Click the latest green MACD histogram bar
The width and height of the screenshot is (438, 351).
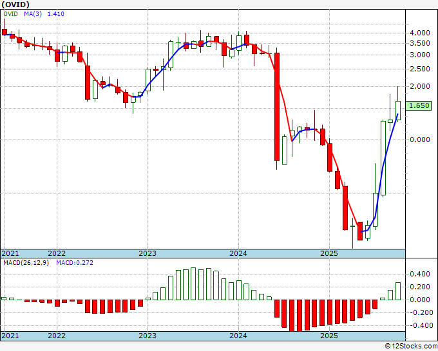[x=398, y=291]
